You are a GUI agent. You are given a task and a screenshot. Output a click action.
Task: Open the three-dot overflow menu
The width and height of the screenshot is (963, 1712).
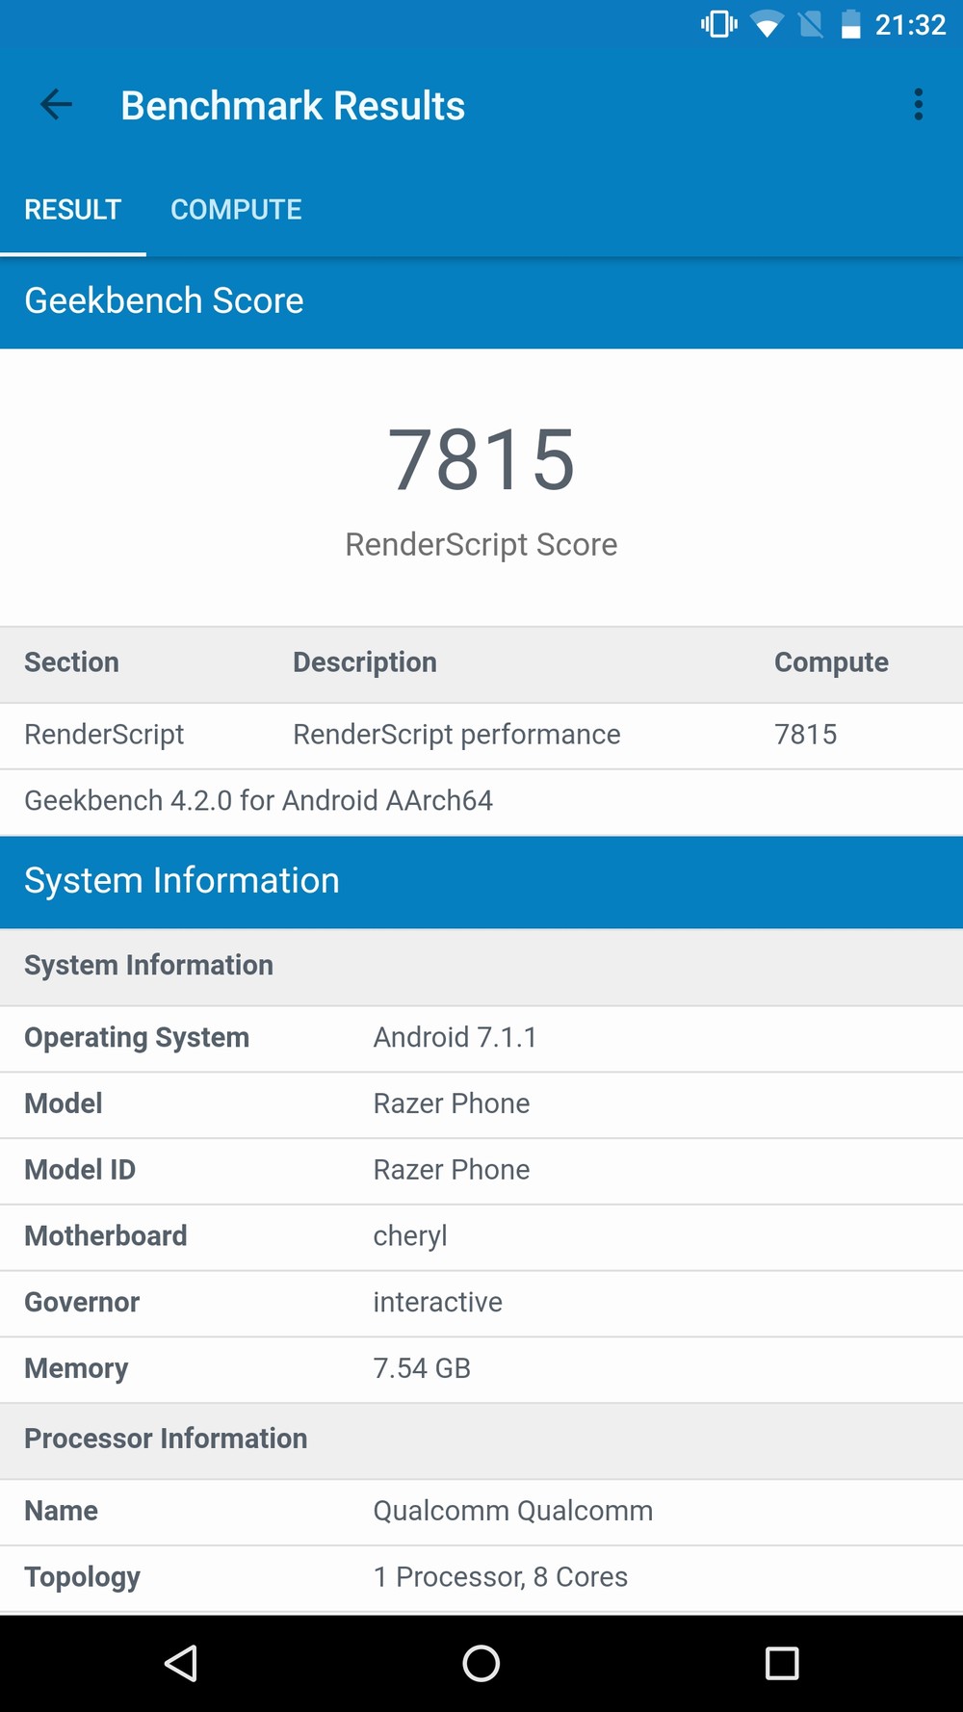918,105
